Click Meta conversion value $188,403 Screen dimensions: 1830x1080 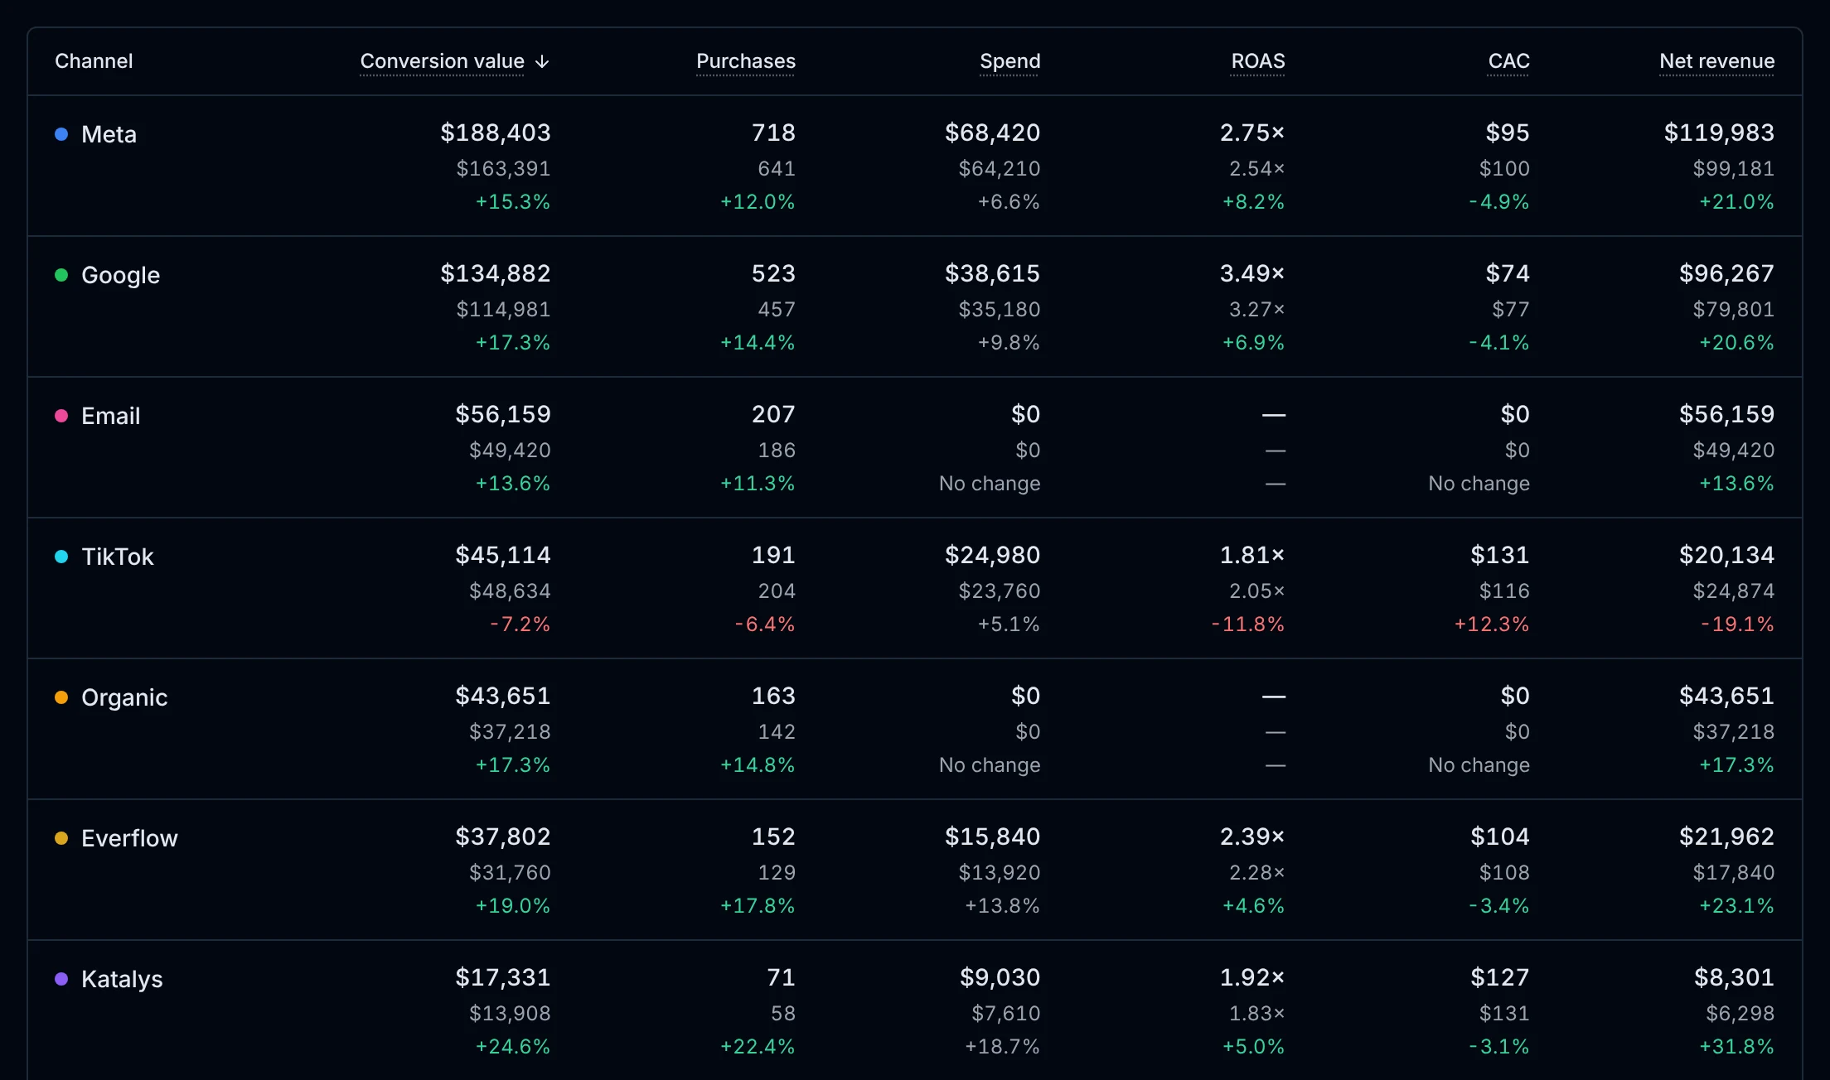tap(496, 133)
